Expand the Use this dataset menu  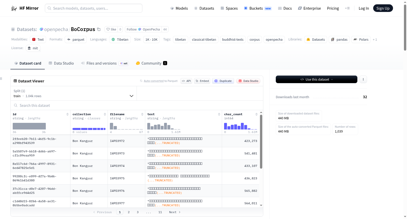click(x=316, y=79)
